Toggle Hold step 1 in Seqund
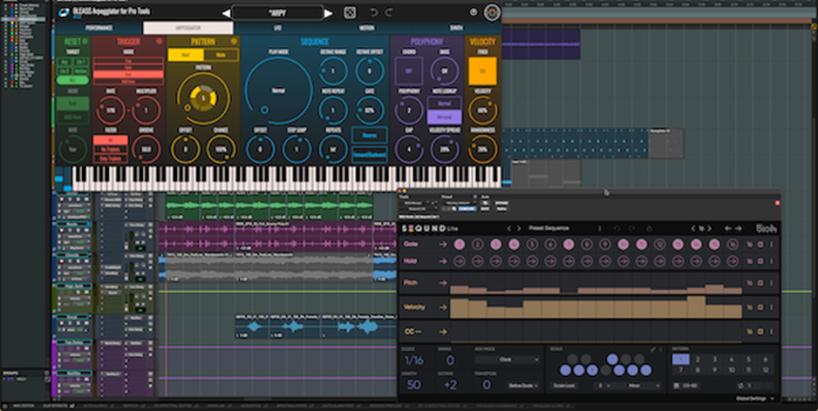The height and width of the screenshot is (411, 818). (x=459, y=261)
